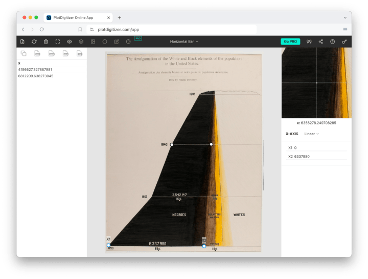Viewport: 368px width, 279px height.
Task: Click the right data point on 1840 line
Action: [x=211, y=144]
